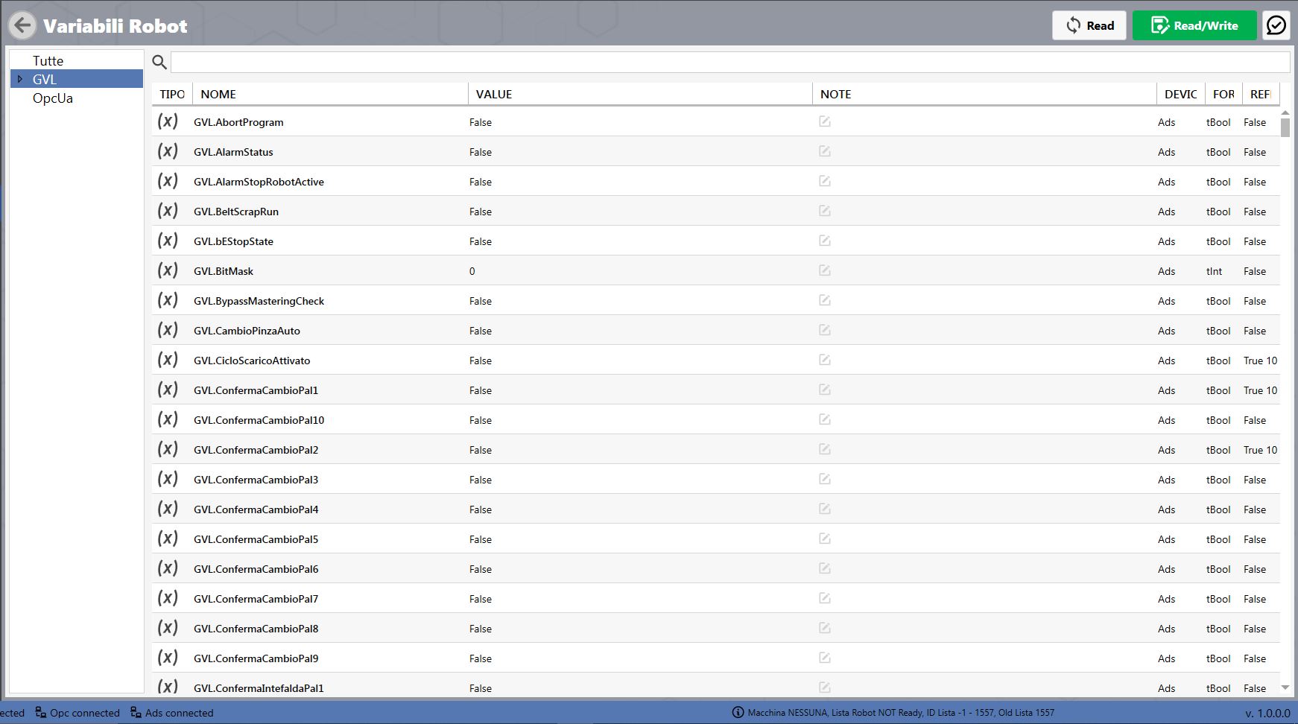1298x724 pixels.
Task: Edit note for GVL.bEStopState
Action: (825, 241)
